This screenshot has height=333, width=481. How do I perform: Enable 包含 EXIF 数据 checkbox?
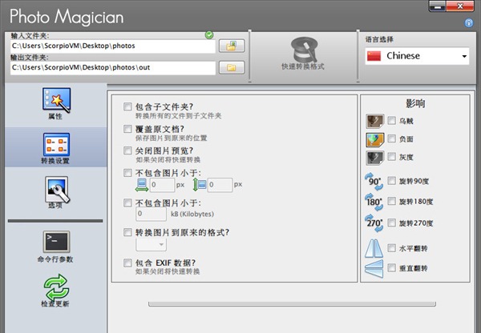pyautogui.click(x=127, y=263)
